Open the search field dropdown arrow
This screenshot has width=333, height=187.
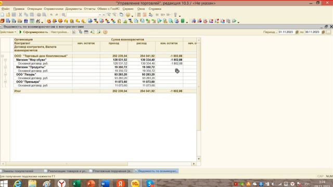click(100, 15)
